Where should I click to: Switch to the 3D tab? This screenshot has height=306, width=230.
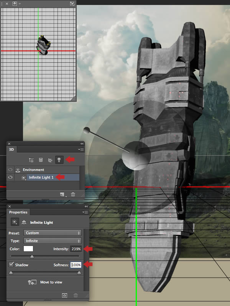[x=11, y=149]
